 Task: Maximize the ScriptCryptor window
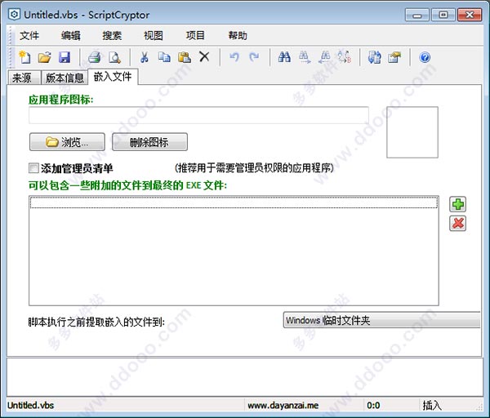click(443, 15)
